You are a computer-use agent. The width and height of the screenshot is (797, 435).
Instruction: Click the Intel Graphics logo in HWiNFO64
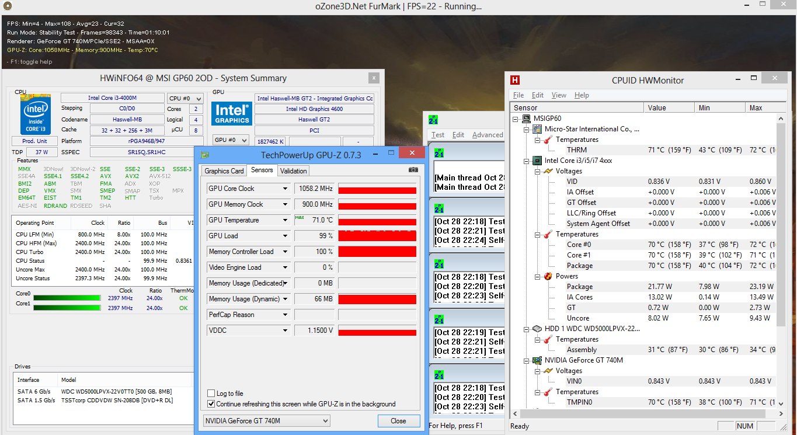pos(232,113)
